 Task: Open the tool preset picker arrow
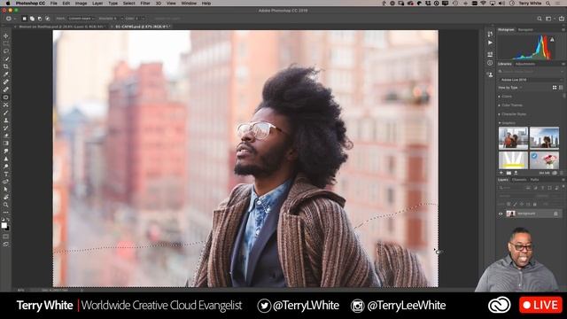tap(14, 19)
